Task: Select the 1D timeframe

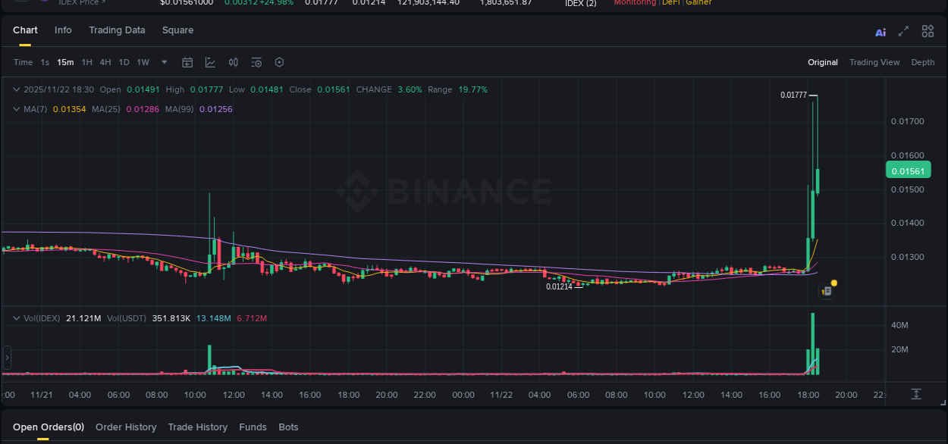Action: pos(124,62)
